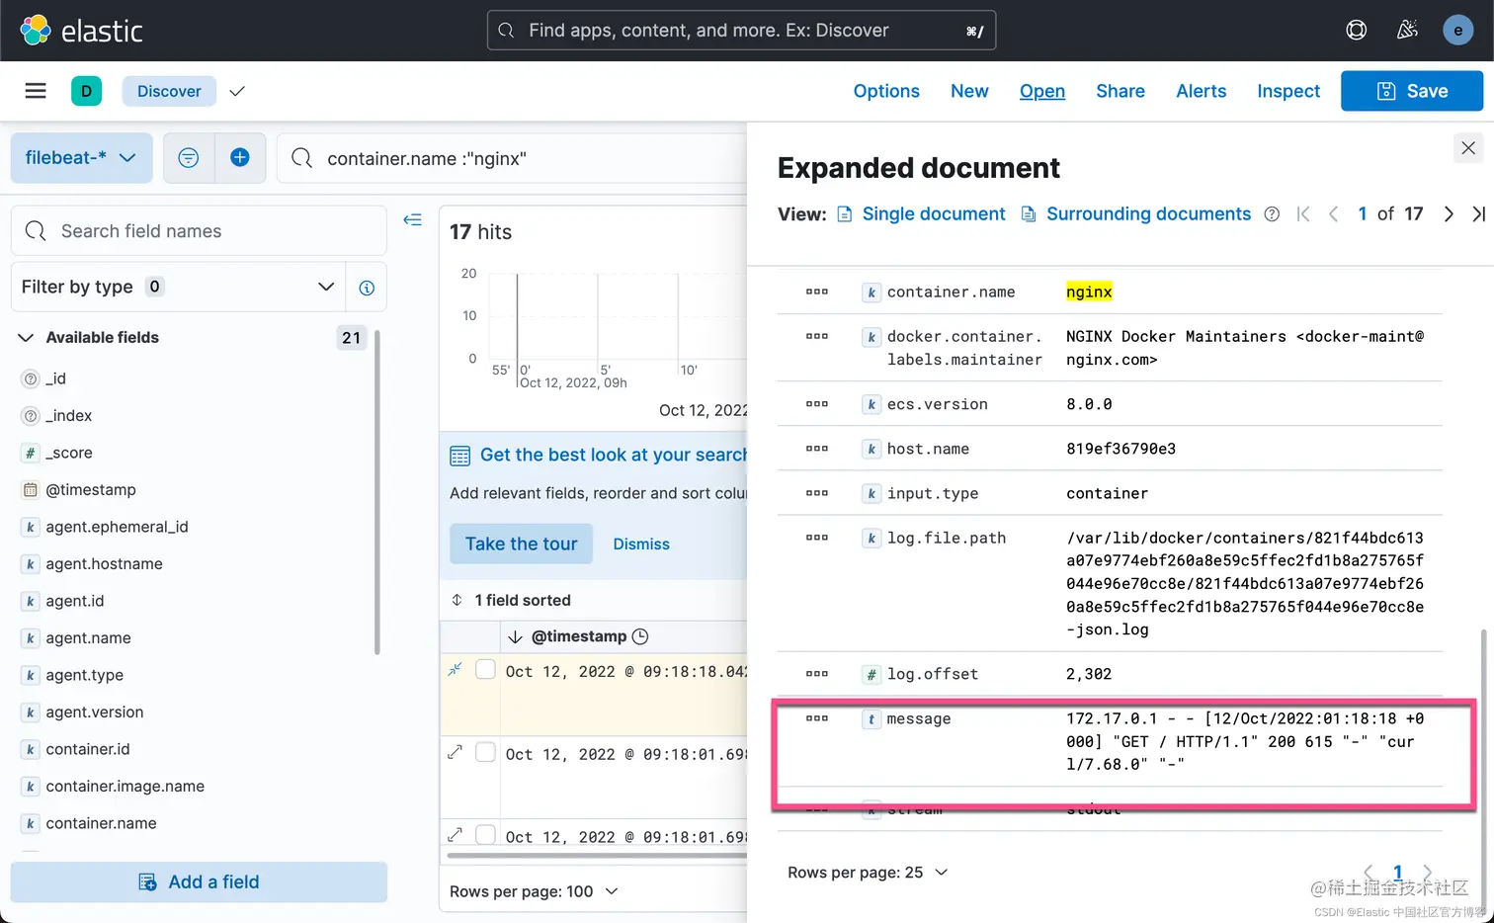The image size is (1494, 923).
Task: Go to next document in flyout
Action: click(x=1449, y=214)
